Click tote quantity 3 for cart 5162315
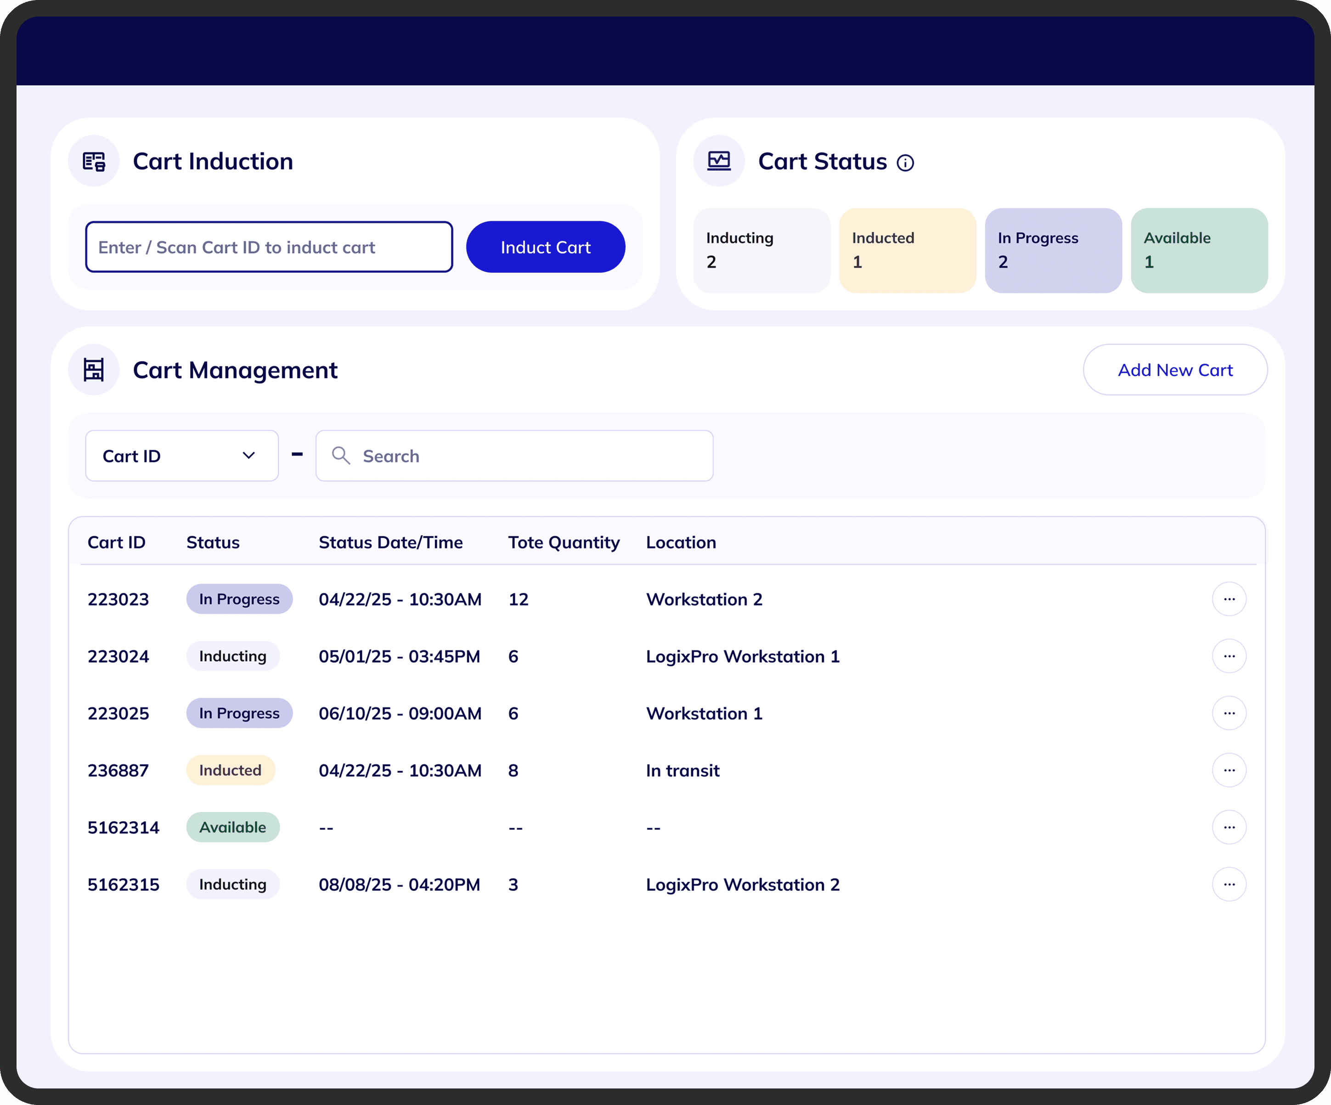1331x1105 pixels. point(513,885)
